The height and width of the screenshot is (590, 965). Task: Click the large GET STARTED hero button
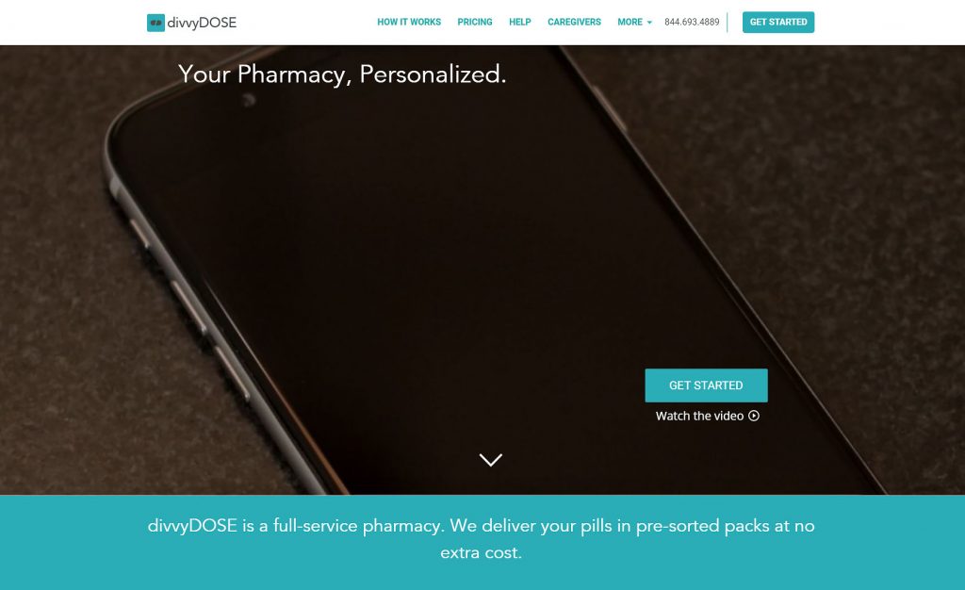tap(706, 385)
